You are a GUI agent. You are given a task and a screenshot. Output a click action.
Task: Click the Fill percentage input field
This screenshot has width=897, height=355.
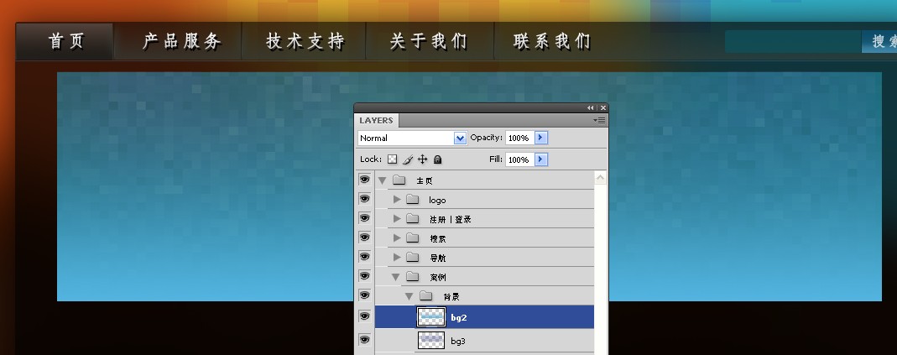tap(519, 159)
